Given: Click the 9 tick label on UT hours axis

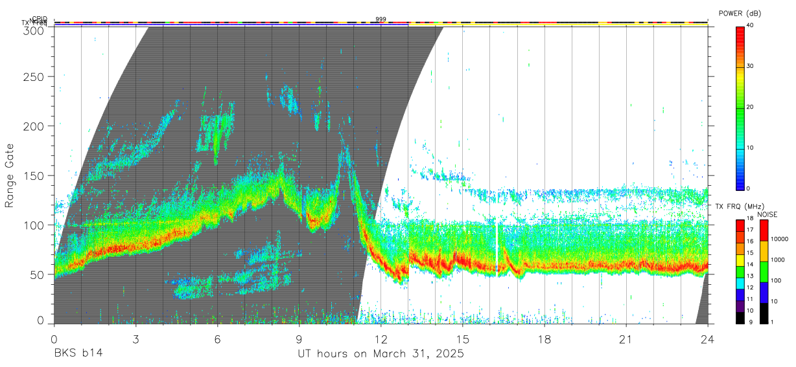Looking at the screenshot, I should (x=299, y=339).
